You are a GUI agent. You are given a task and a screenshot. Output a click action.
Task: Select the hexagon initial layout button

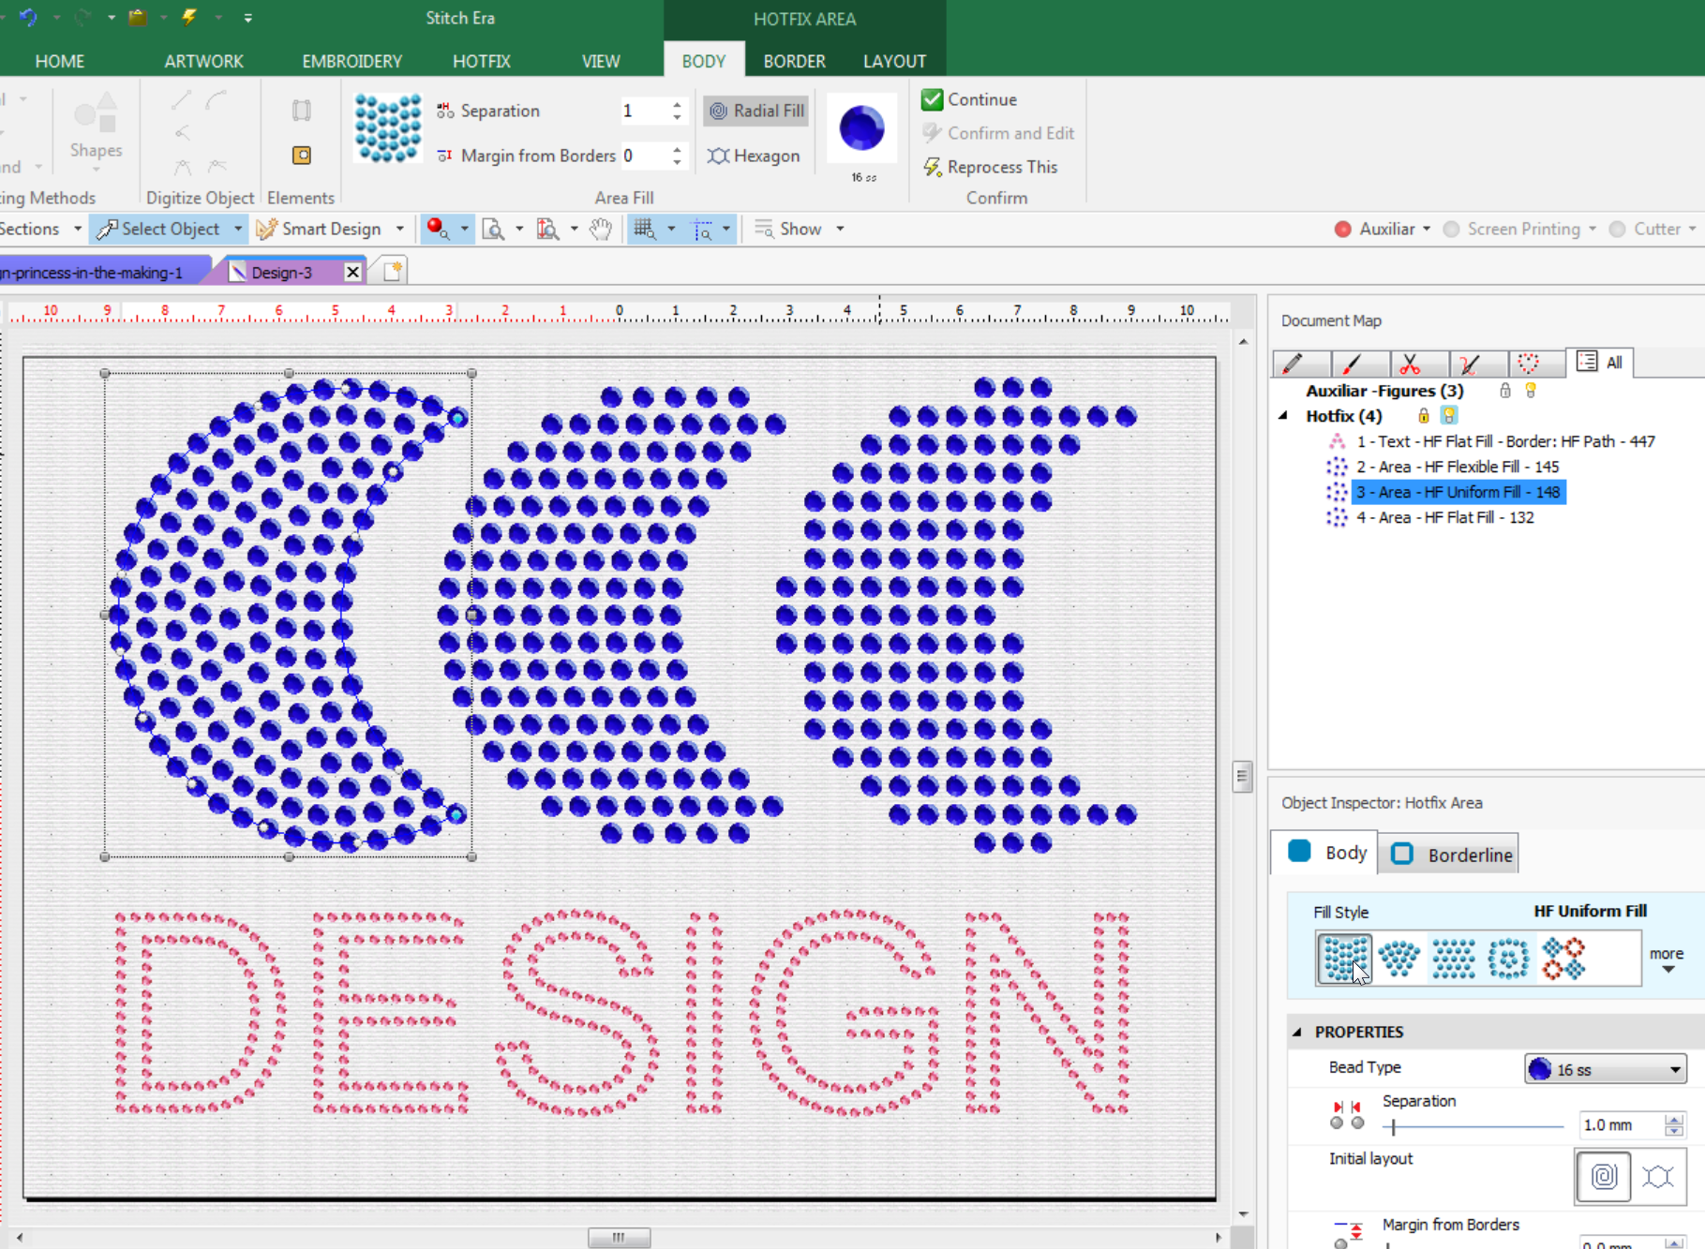coord(1658,1176)
